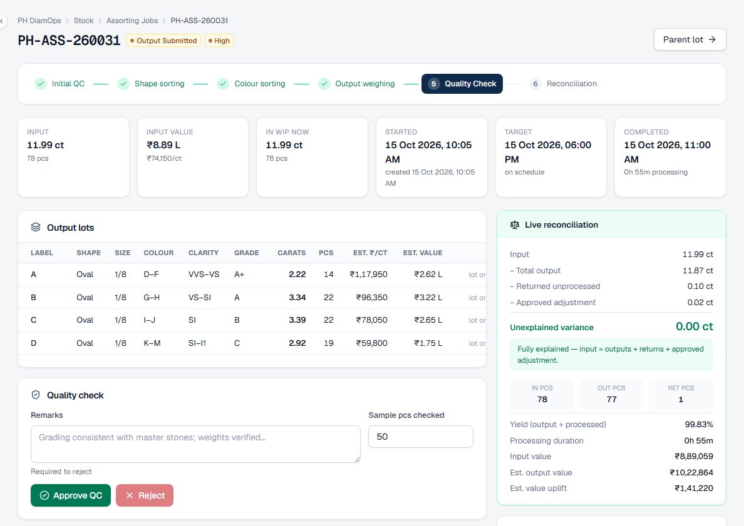The height and width of the screenshot is (526, 744).
Task: Open PH DiamOps breadcrumb
Action: click(x=39, y=21)
